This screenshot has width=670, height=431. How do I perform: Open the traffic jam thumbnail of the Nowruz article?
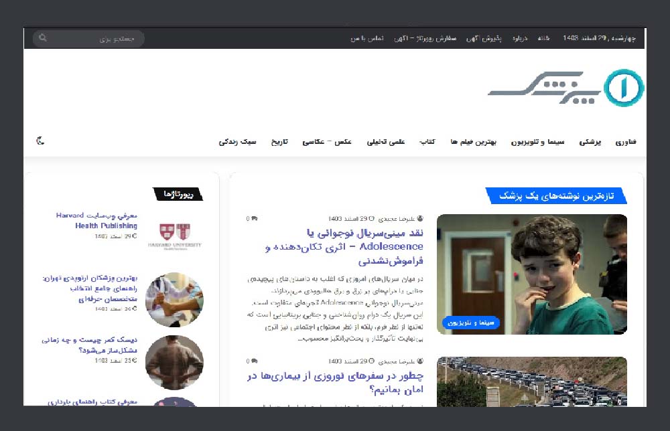click(532, 381)
